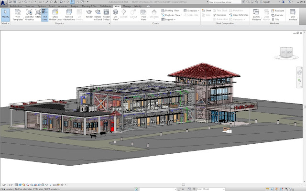Click the Revisions button
This screenshot has height=191, width=306.
[219, 15]
